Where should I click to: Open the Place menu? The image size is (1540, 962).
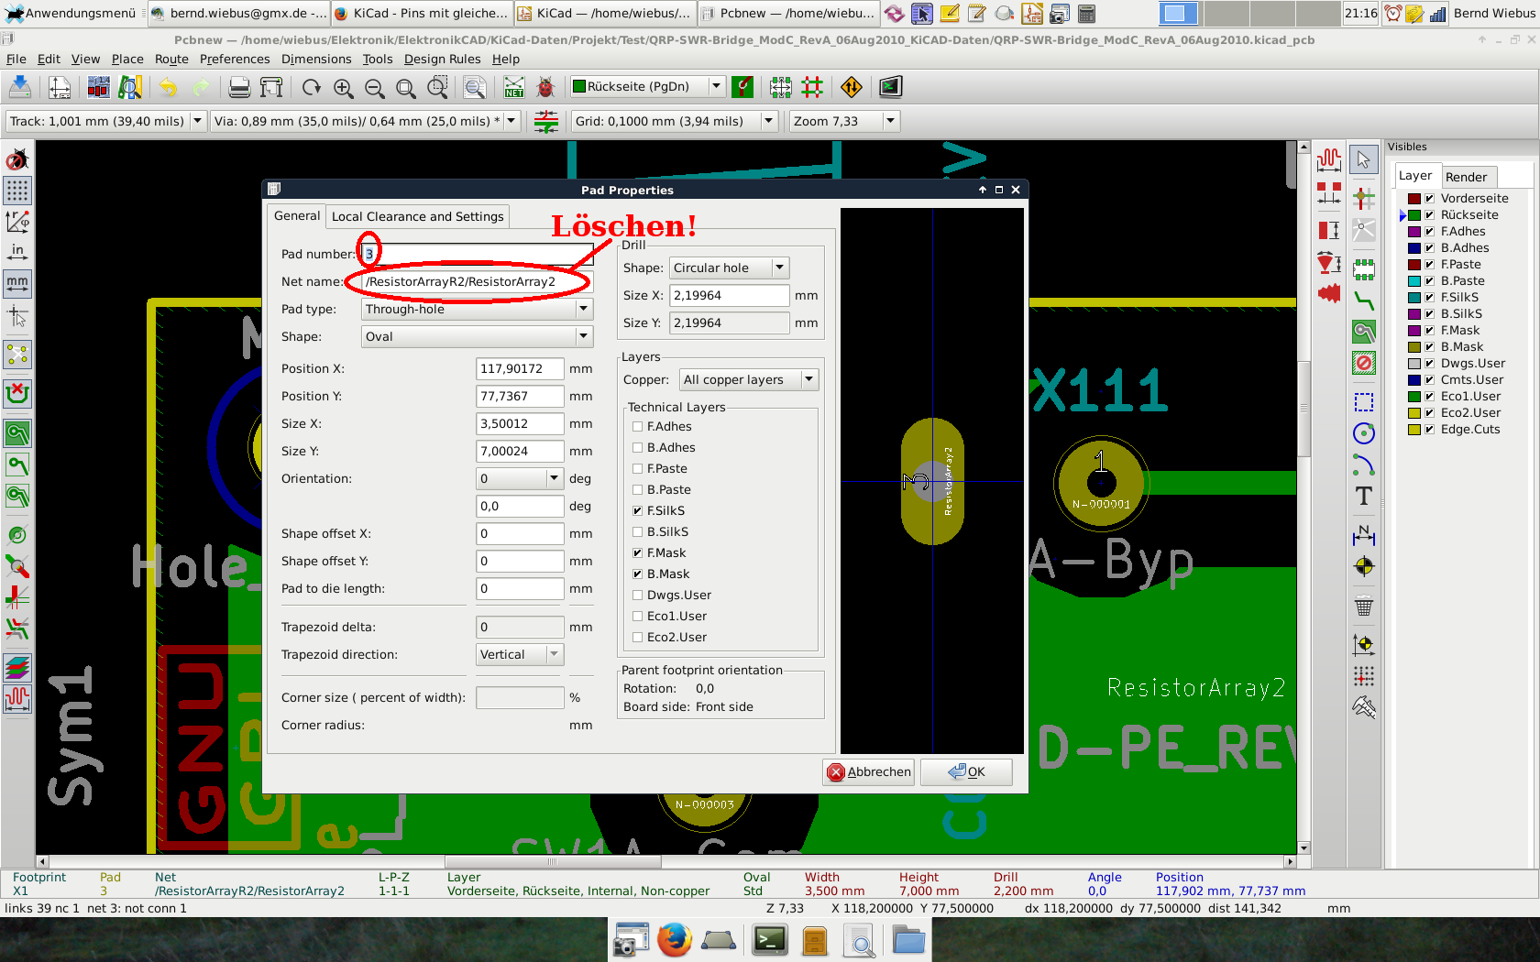click(127, 60)
